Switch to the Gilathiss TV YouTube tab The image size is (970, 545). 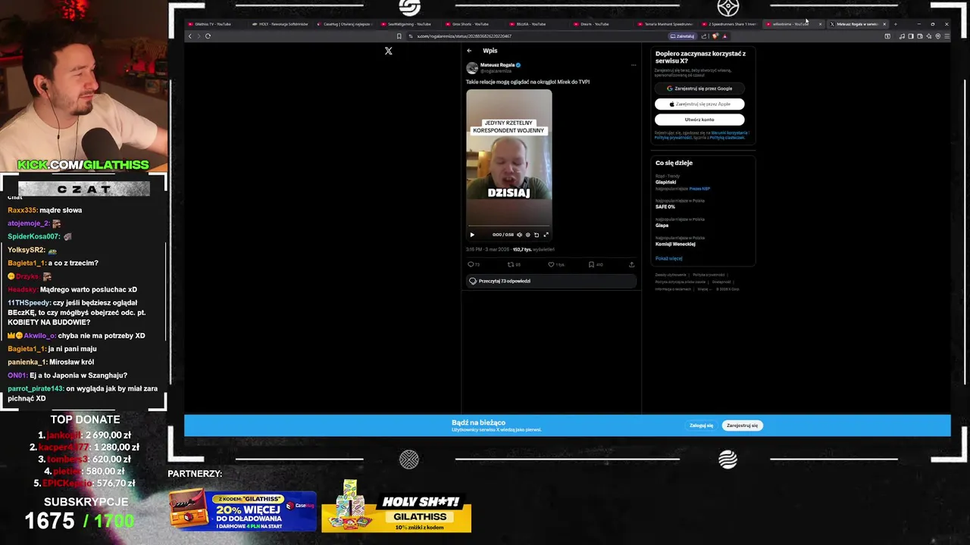[x=212, y=24]
